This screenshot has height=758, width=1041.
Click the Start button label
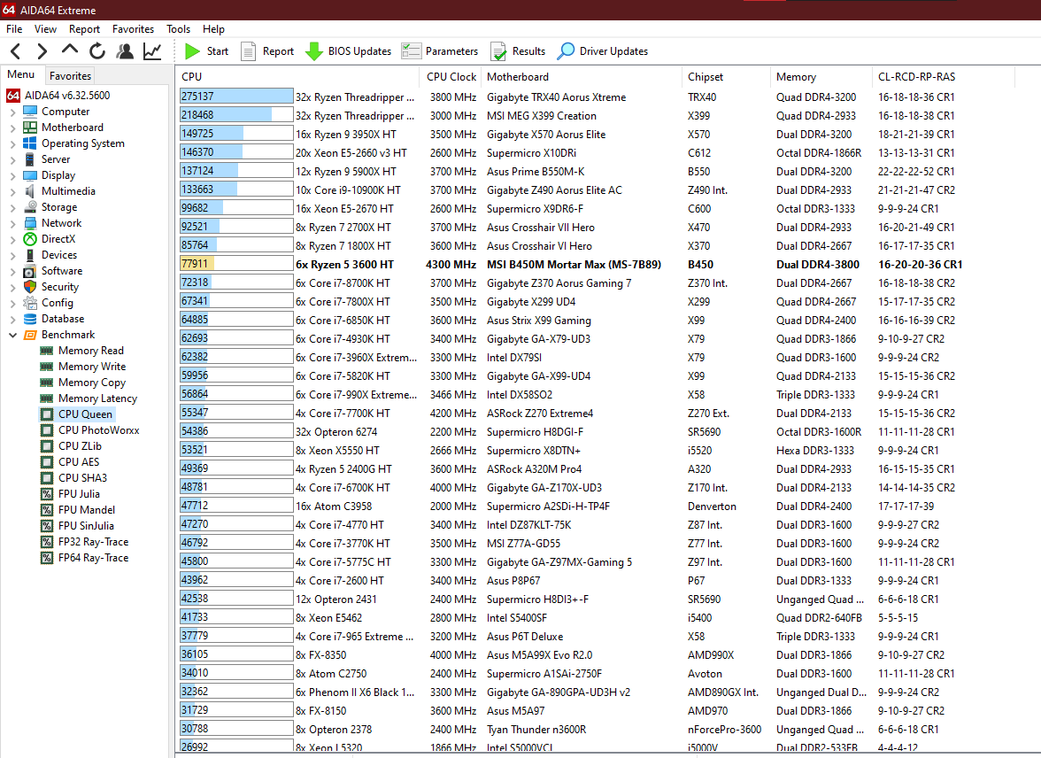[x=217, y=51]
